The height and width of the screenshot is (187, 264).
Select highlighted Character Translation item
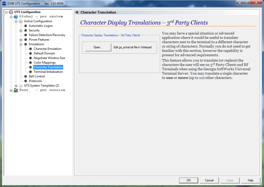click(x=48, y=67)
